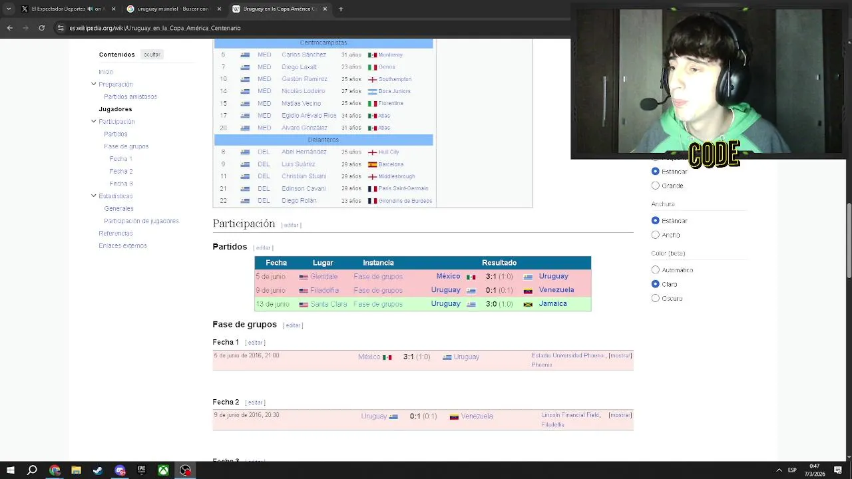852x479 pixels.
Task: Click the Spain flag beside Barcelona
Action: pos(373,164)
